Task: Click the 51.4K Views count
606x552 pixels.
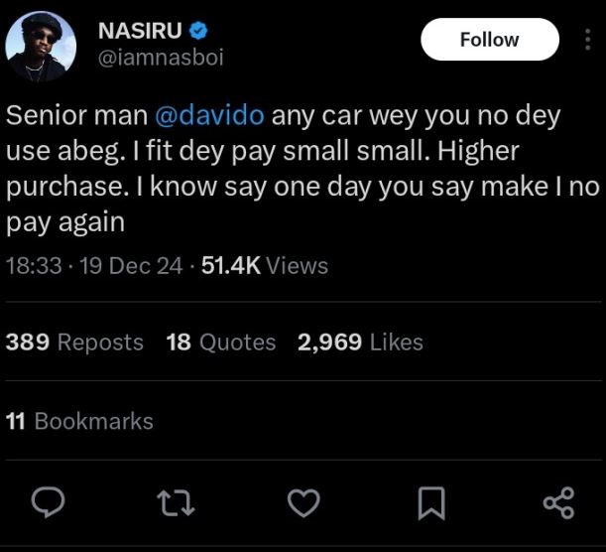Action: point(264,265)
